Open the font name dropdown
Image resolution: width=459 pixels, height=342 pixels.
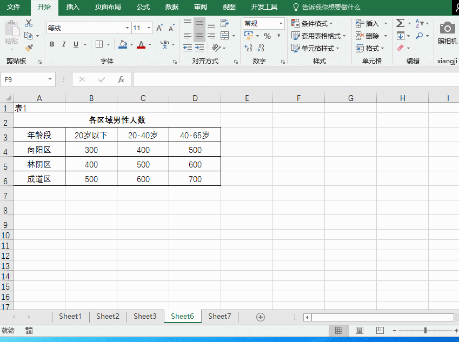point(127,28)
